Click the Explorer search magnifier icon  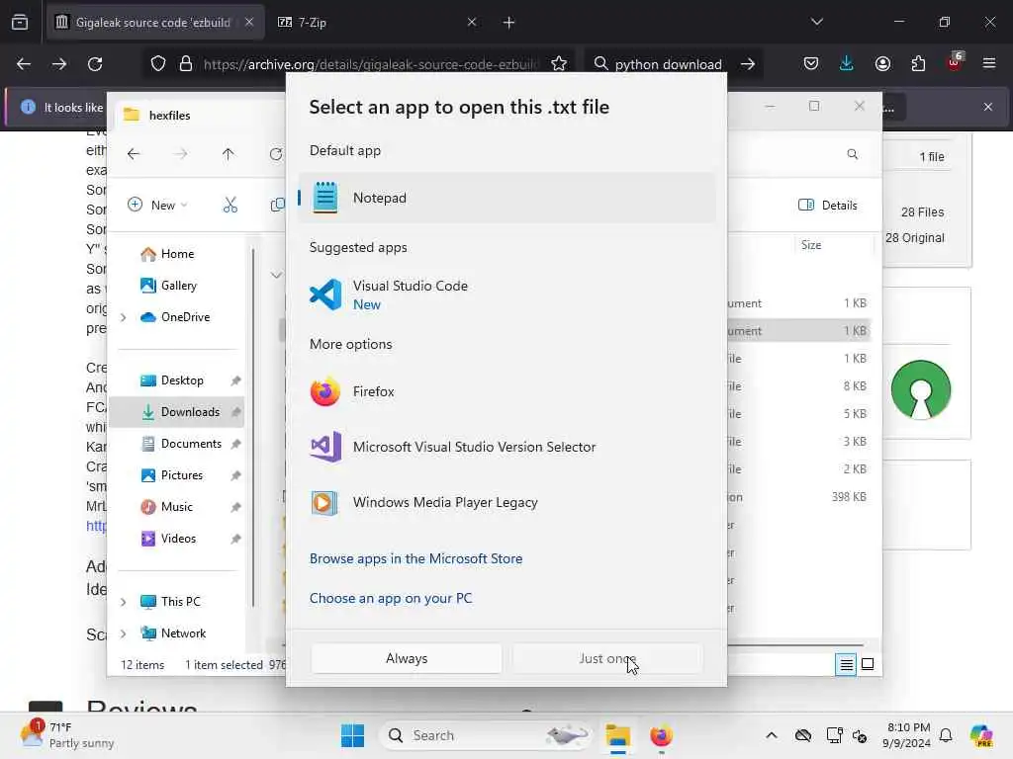click(x=852, y=154)
